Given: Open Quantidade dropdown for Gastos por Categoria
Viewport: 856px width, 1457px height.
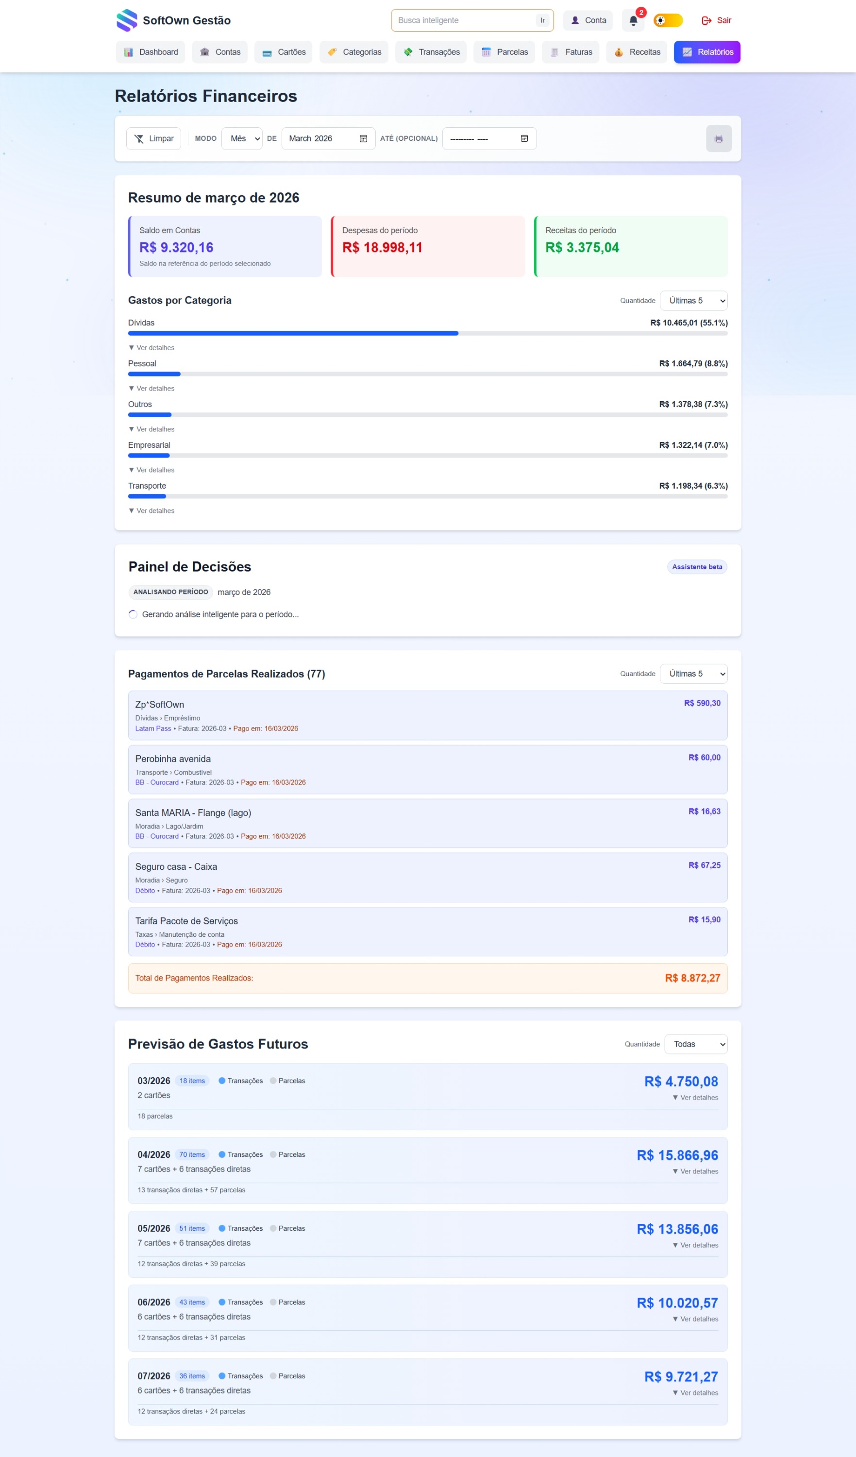Looking at the screenshot, I should click(693, 301).
